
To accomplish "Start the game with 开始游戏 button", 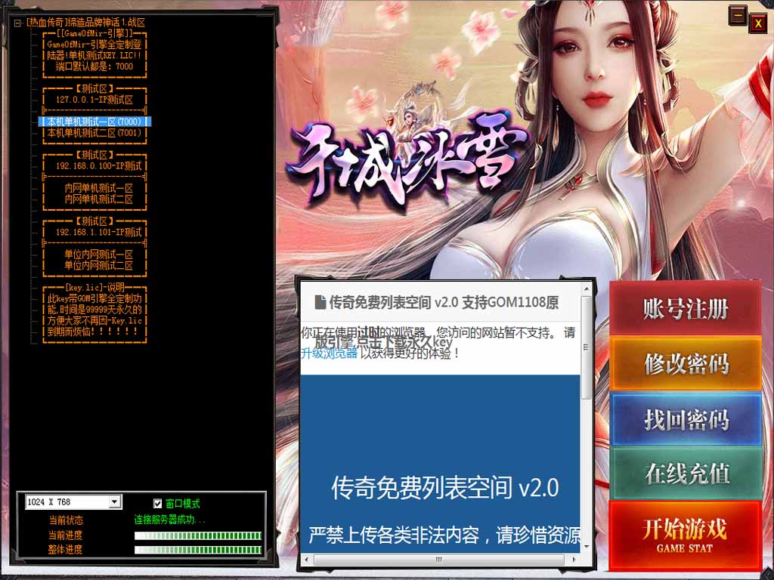I will [685, 535].
